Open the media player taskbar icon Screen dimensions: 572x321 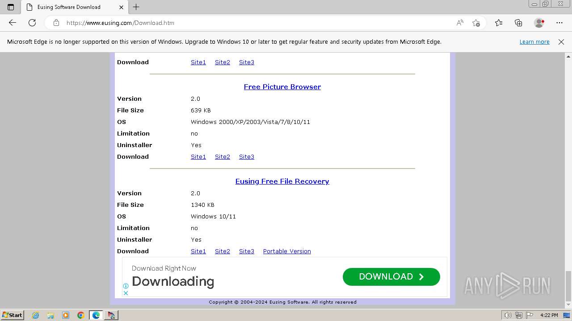(x=66, y=315)
